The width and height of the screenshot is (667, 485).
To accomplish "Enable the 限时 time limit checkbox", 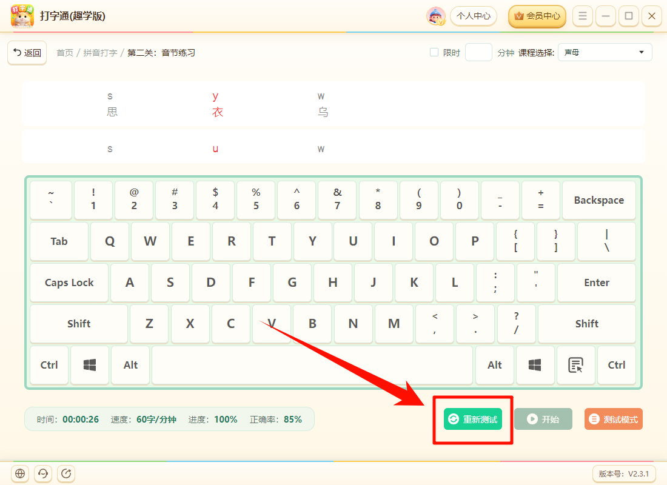I will [434, 52].
